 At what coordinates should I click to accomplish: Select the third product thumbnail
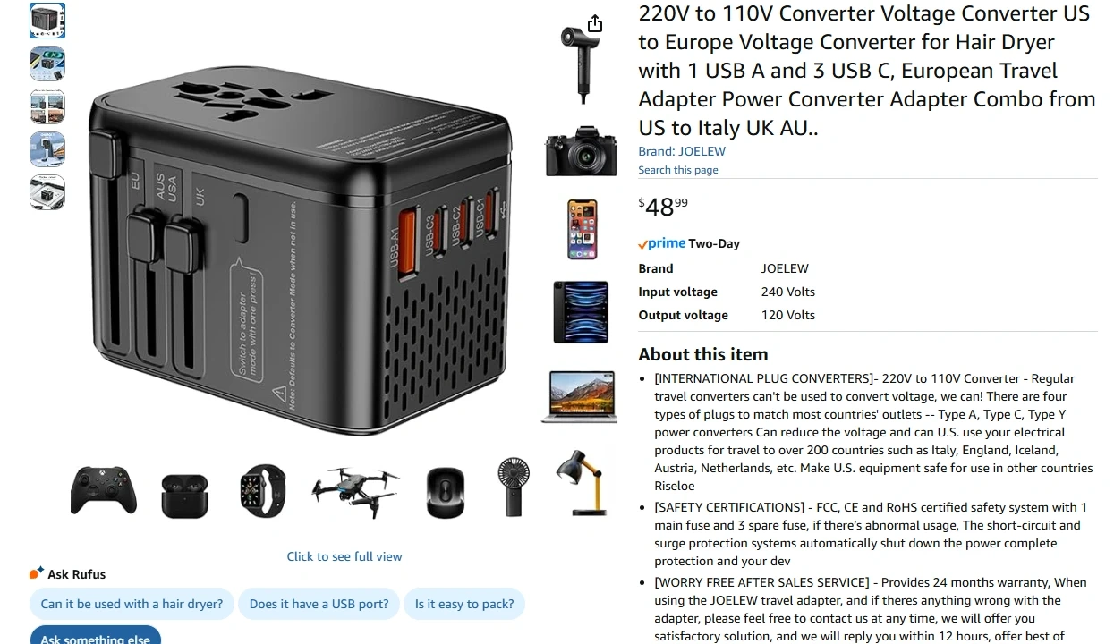tap(47, 106)
